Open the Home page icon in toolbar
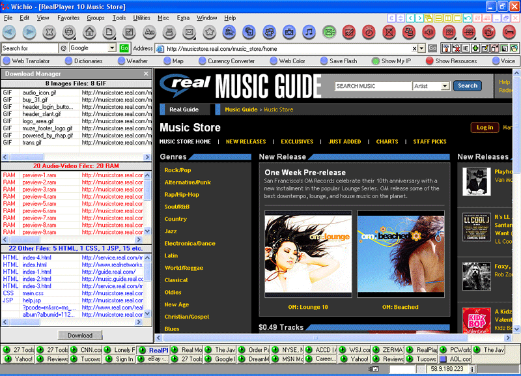The height and width of the screenshot is (376, 521). [x=89, y=32]
